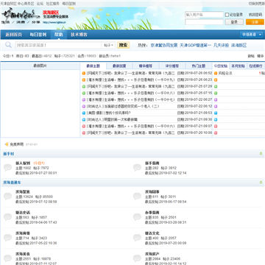Collapse the 滨海直通车 section with its green arrow
265x265 pixels.
click(261, 183)
